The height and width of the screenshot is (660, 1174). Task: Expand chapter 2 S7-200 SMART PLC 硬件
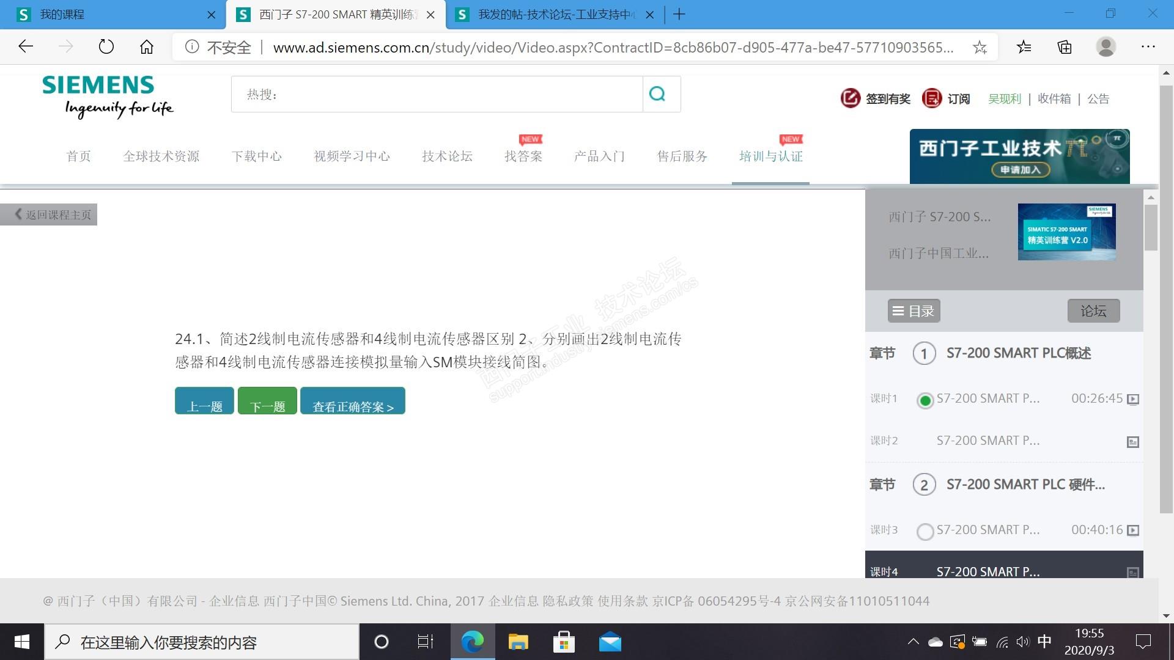[x=1025, y=485]
